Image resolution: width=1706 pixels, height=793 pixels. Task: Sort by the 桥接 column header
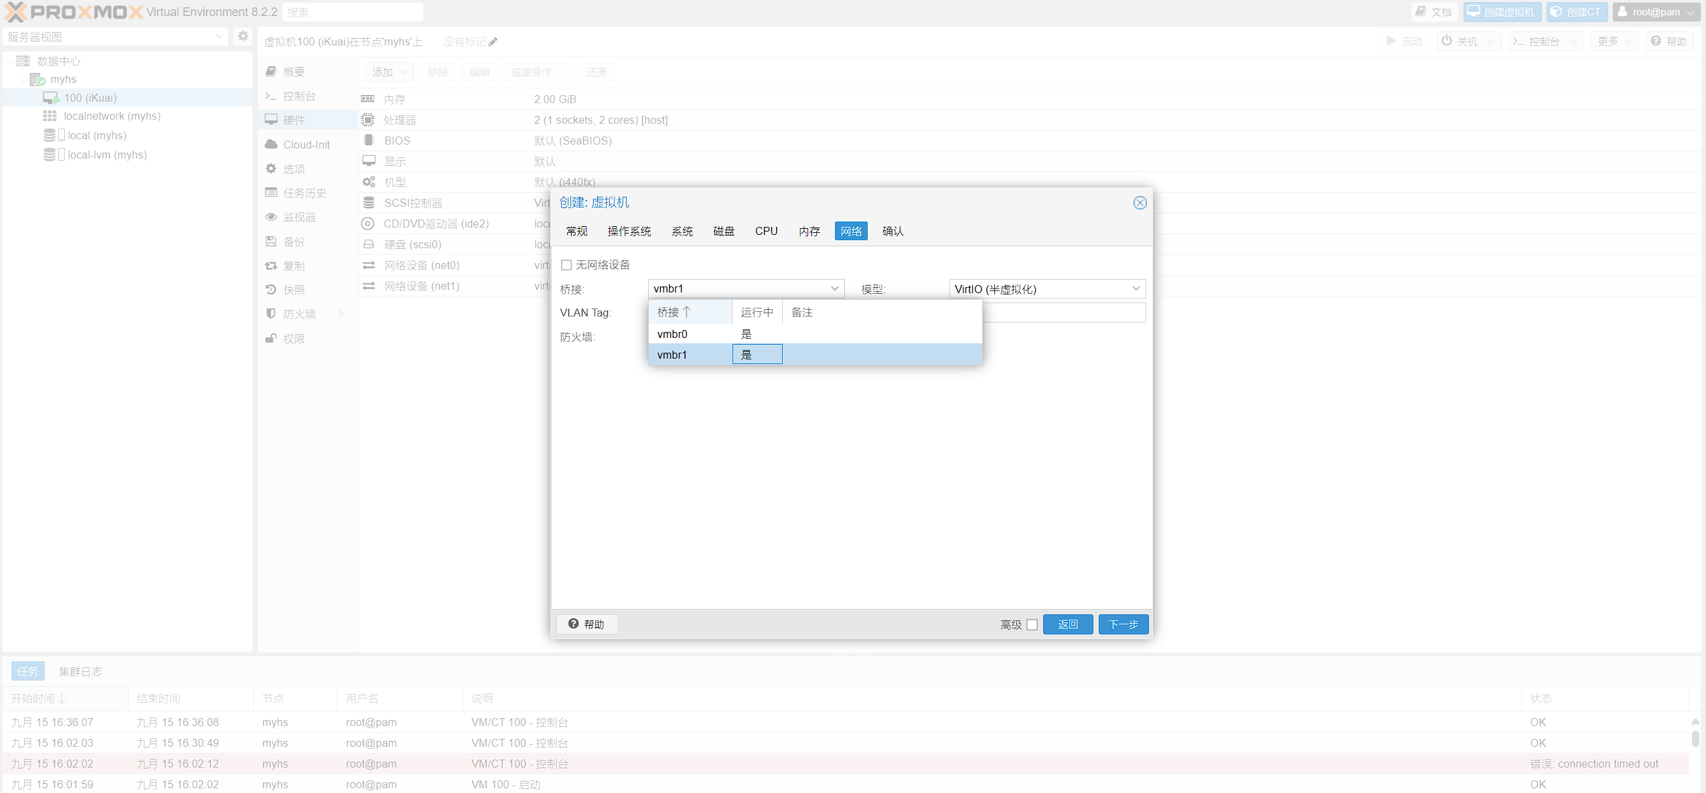click(690, 312)
